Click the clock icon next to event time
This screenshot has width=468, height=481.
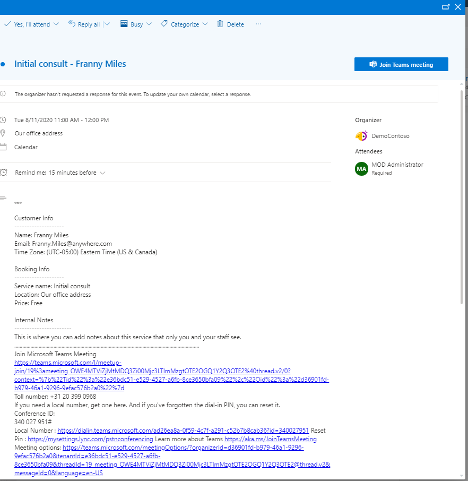point(3,120)
